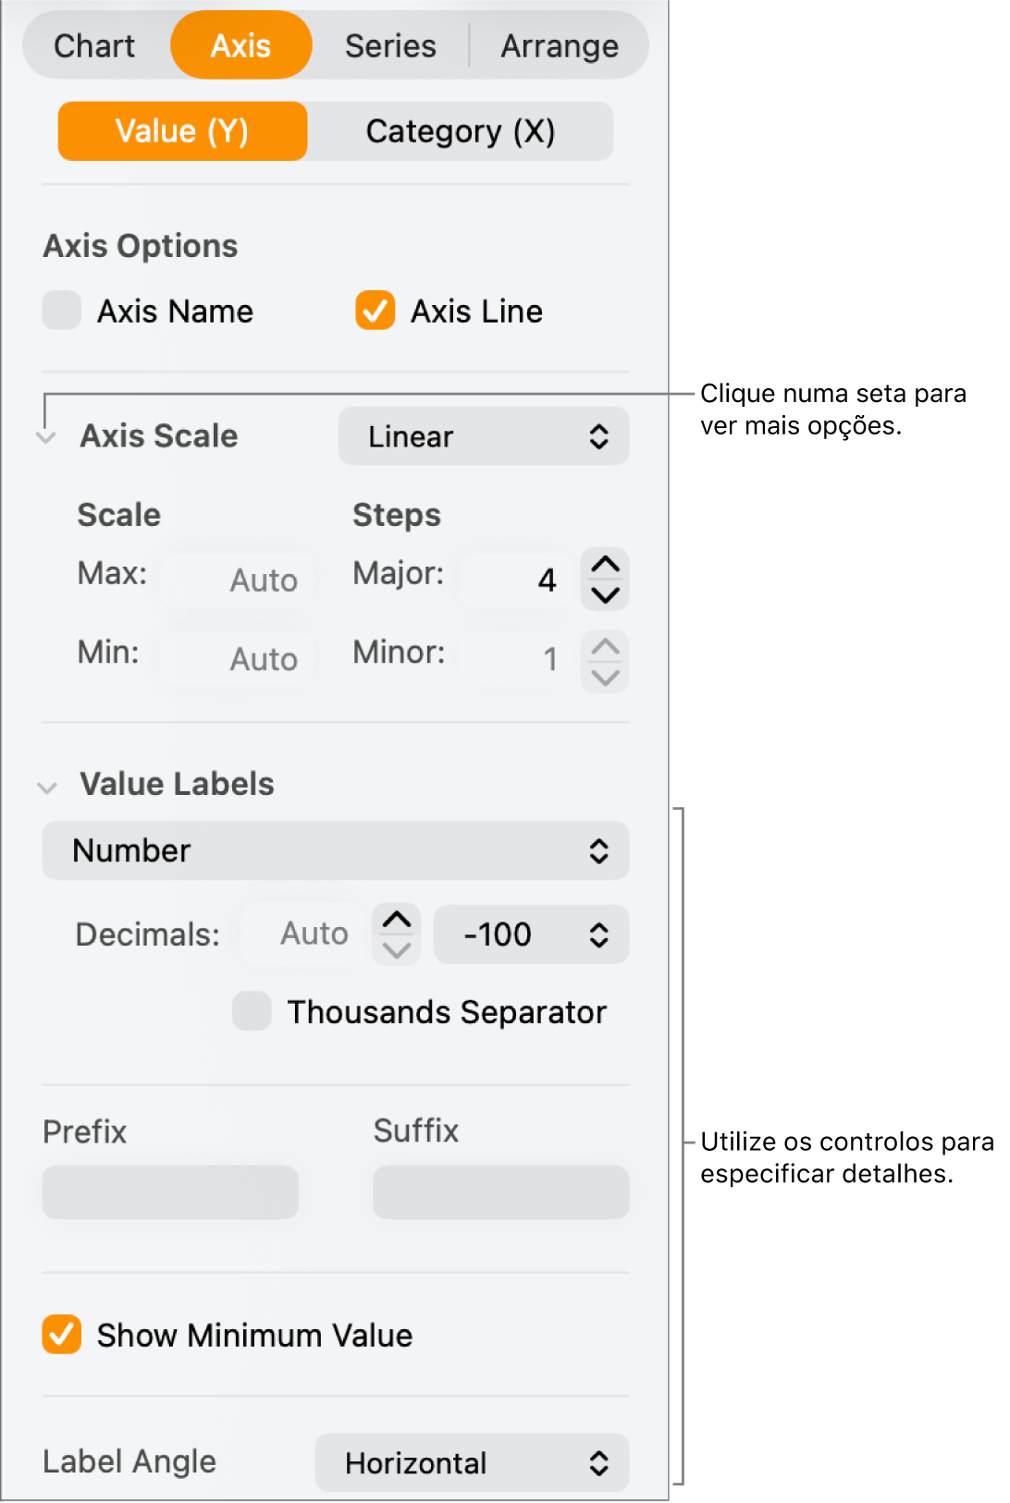The width and height of the screenshot is (1010, 1503).
Task: Open the Linear axis scale dropdown
Action: pos(484,436)
